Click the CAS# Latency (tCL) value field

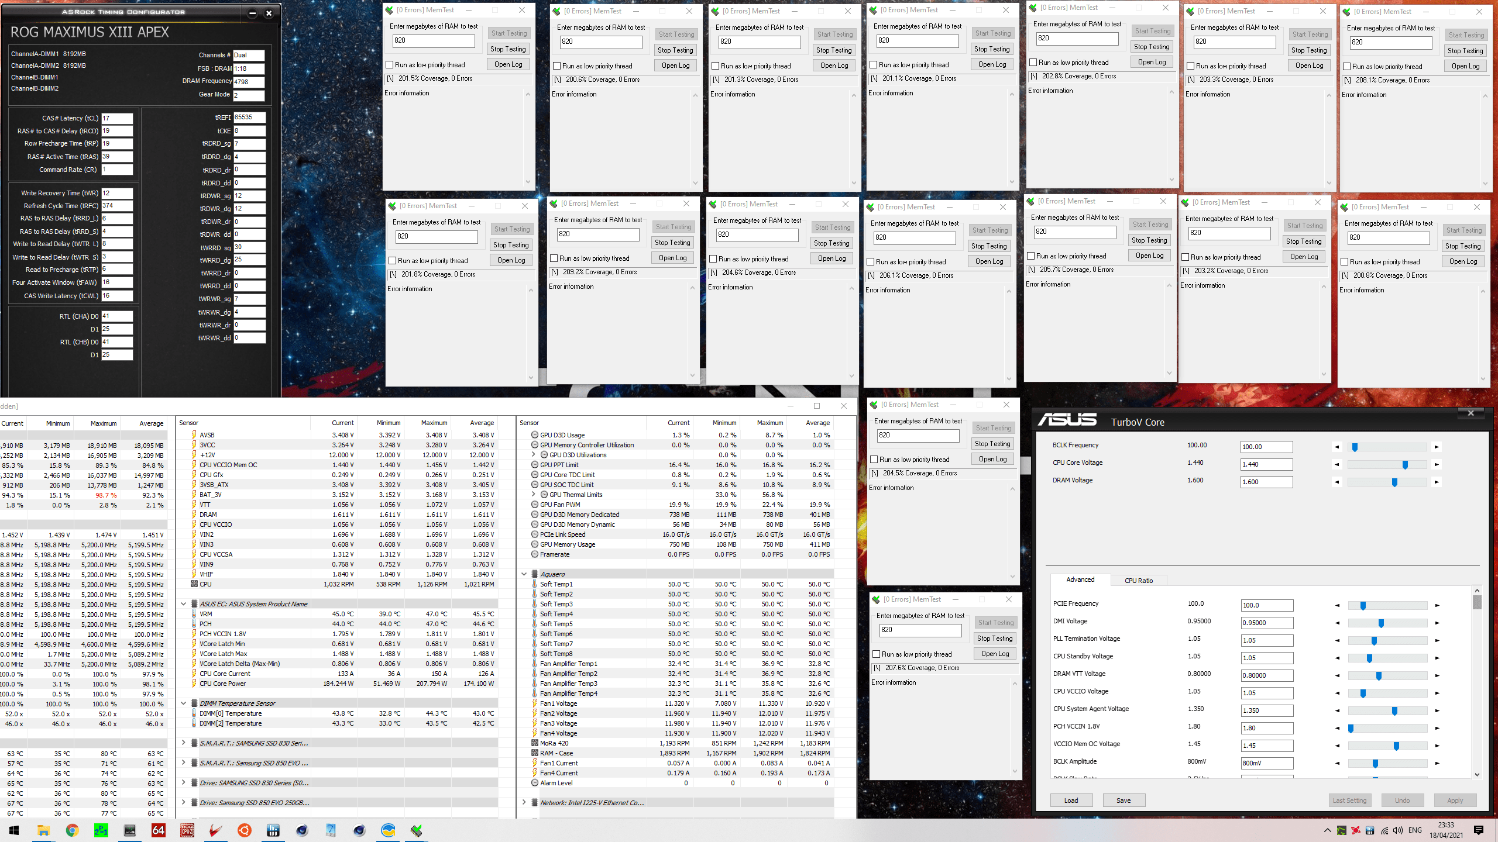tap(117, 118)
